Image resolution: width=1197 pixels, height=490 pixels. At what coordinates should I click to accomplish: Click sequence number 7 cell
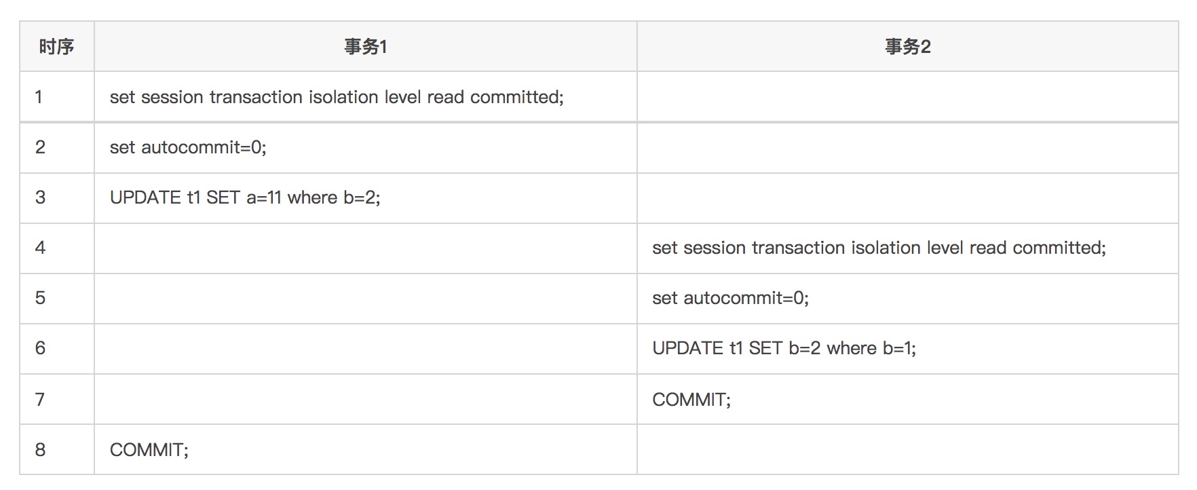tap(40, 399)
